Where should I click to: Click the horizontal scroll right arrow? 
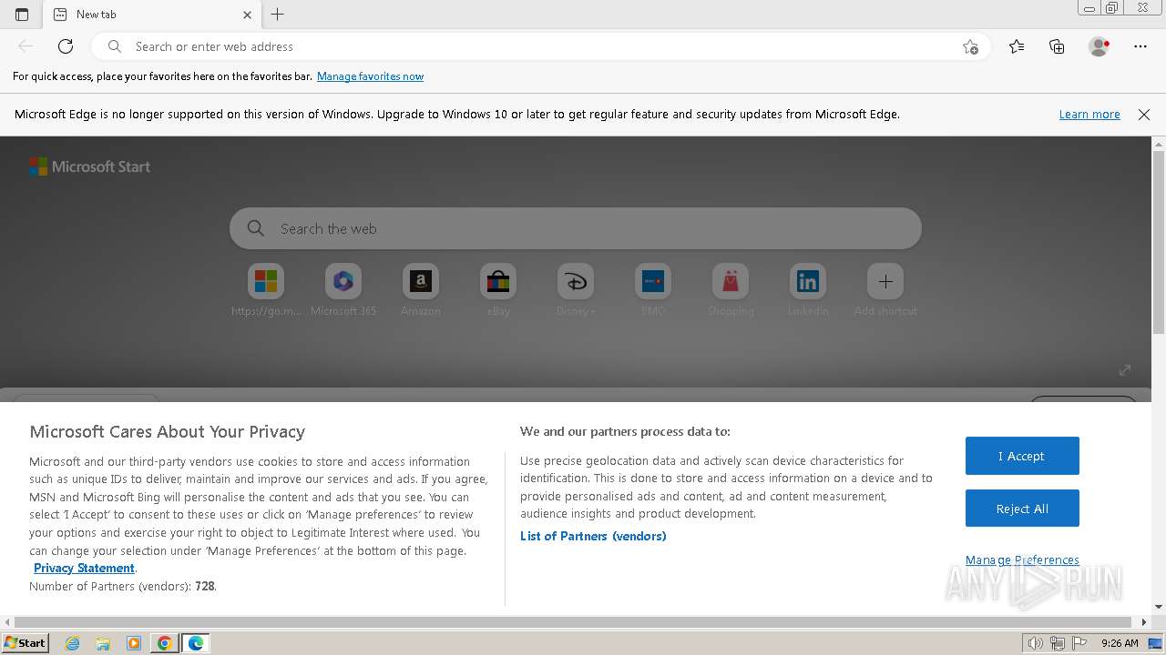pyautogui.click(x=1144, y=622)
